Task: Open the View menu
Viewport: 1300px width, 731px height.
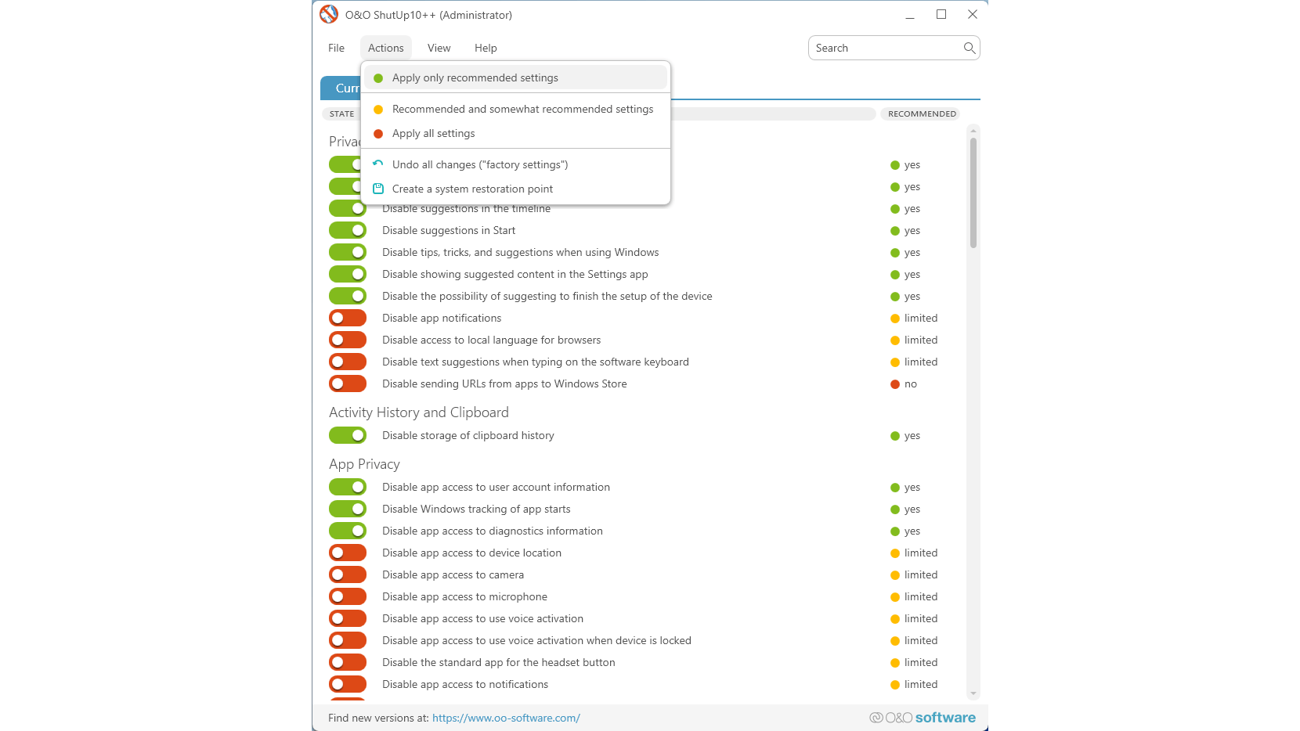Action: click(439, 48)
